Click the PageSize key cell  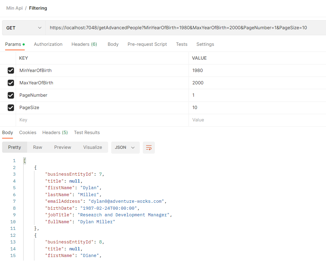coord(102,108)
